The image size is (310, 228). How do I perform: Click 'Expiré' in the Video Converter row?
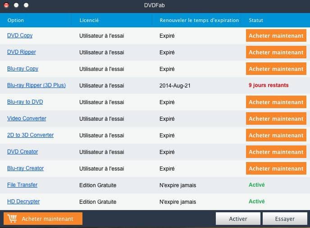point(167,119)
